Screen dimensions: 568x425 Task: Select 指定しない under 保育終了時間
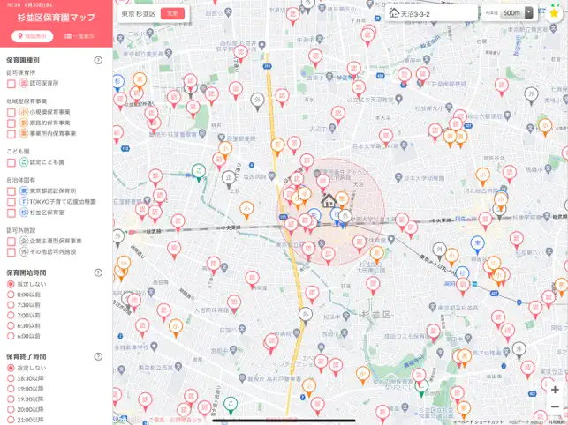tap(11, 368)
